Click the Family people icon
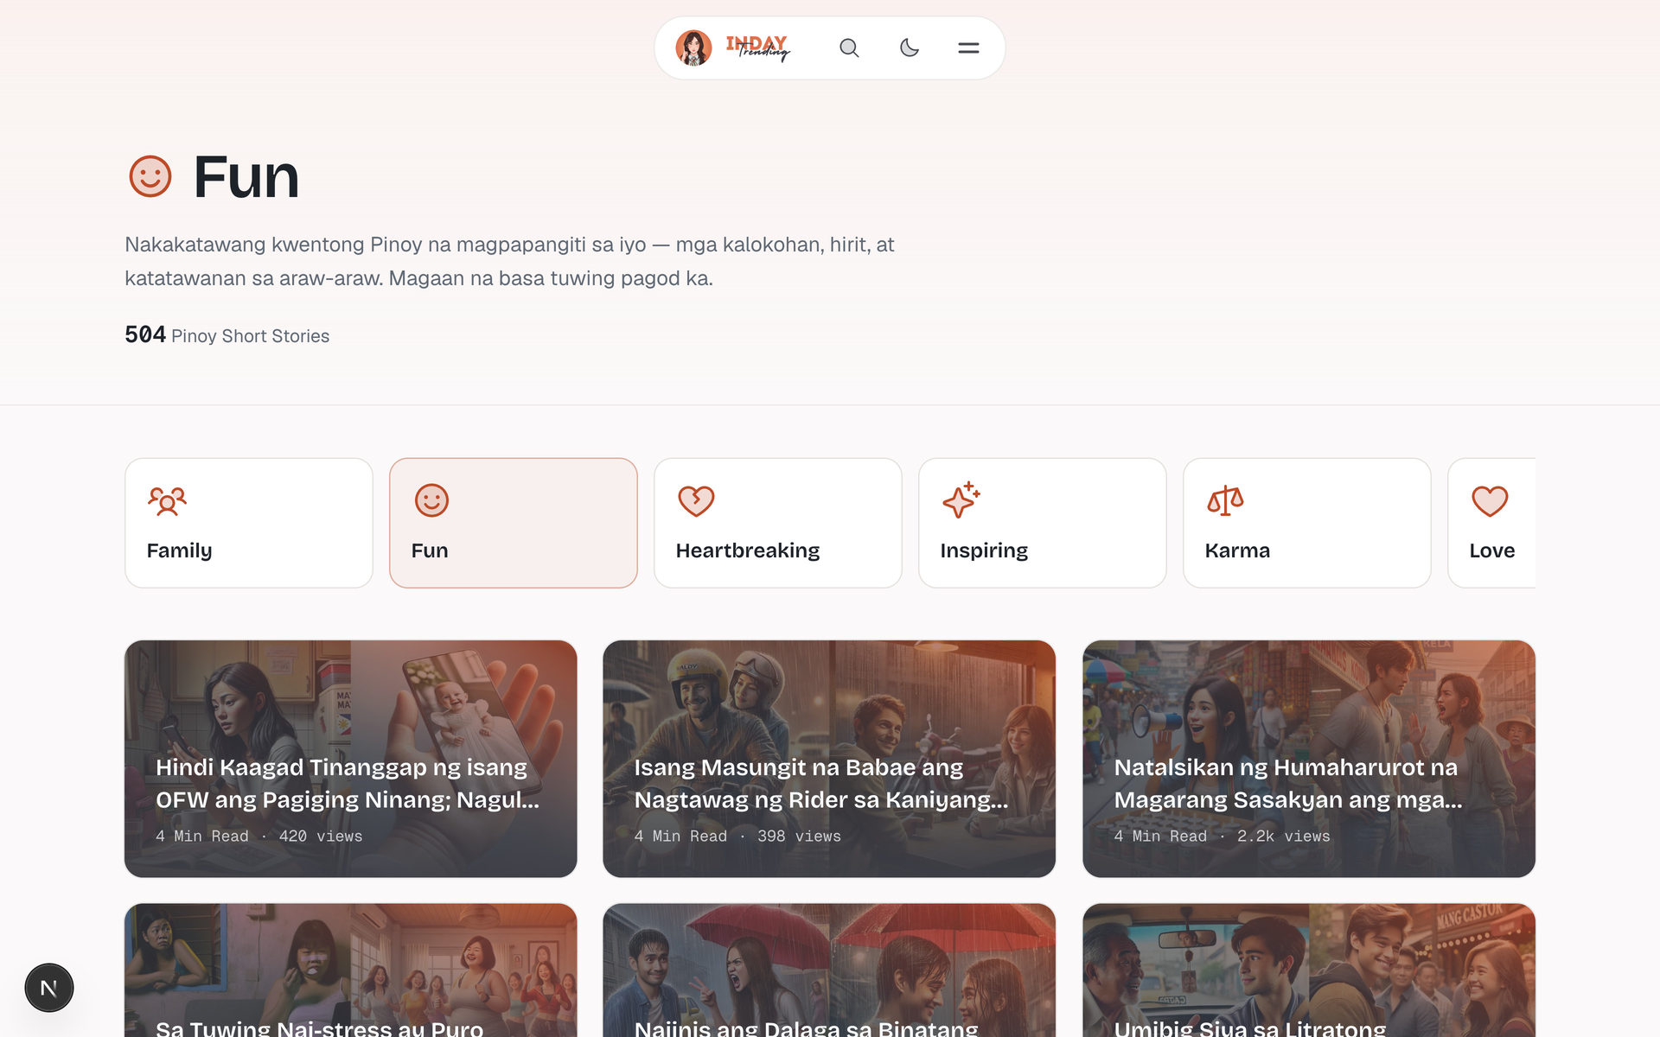Image resolution: width=1660 pixels, height=1037 pixels. [x=167, y=500]
